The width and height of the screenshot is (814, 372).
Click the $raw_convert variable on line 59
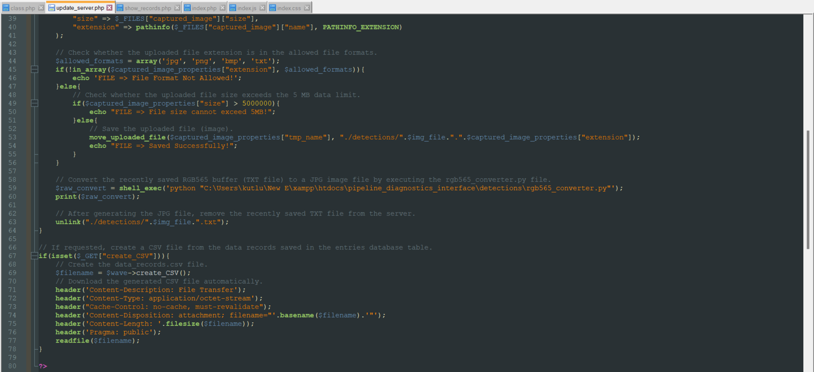point(81,188)
